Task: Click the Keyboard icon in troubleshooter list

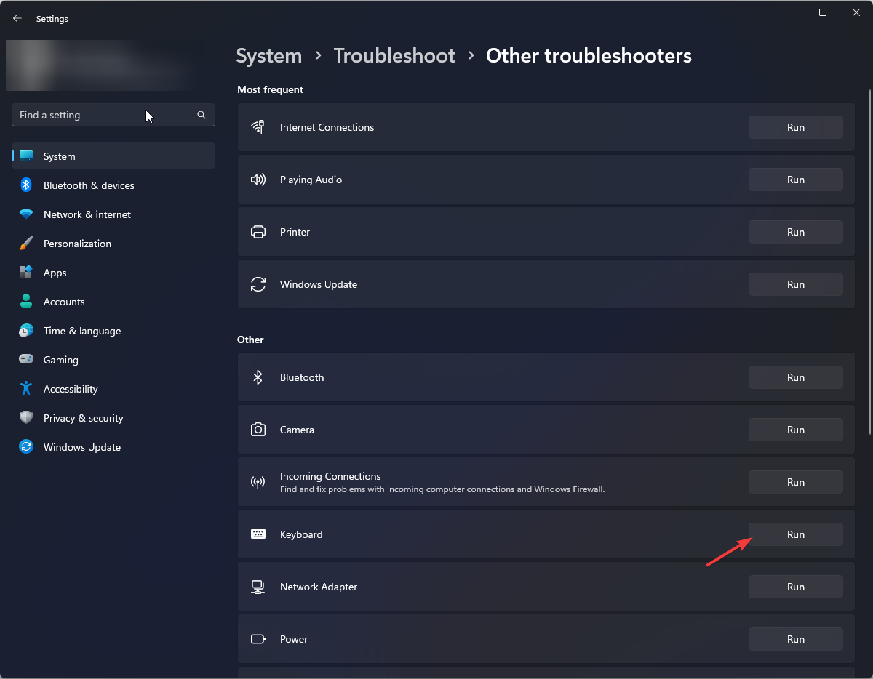Action: [x=258, y=534]
